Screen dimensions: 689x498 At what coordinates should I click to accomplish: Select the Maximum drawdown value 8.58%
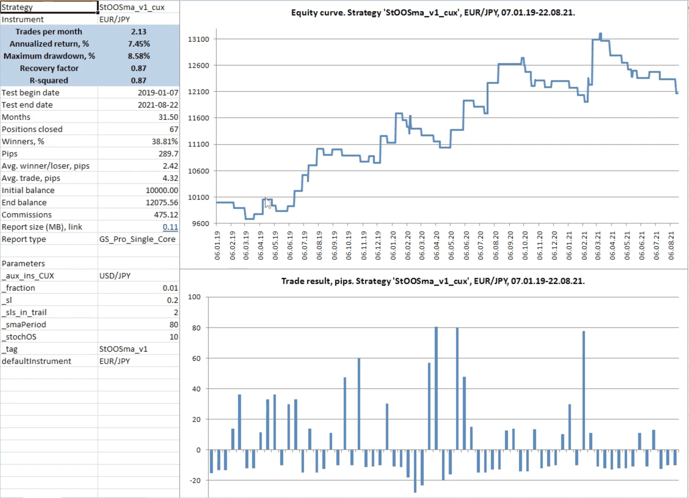pos(138,56)
